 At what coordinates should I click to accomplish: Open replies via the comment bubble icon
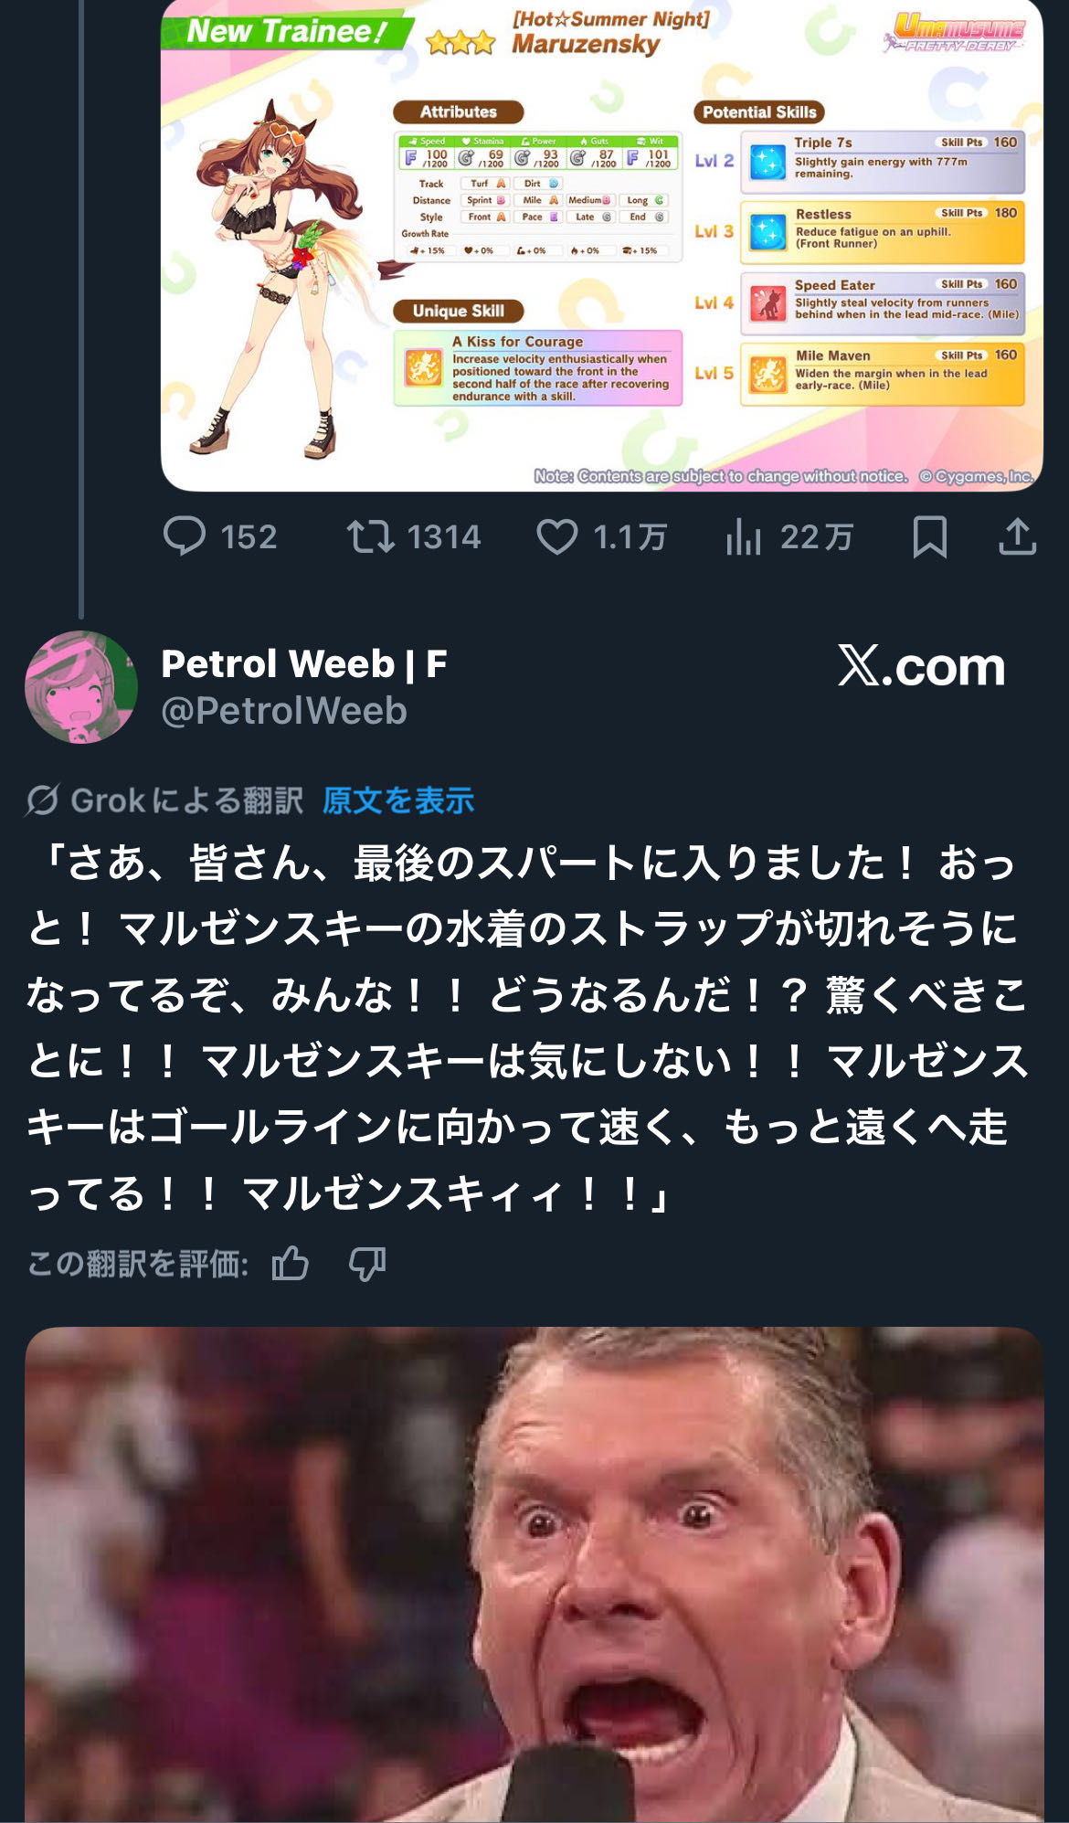tap(185, 536)
